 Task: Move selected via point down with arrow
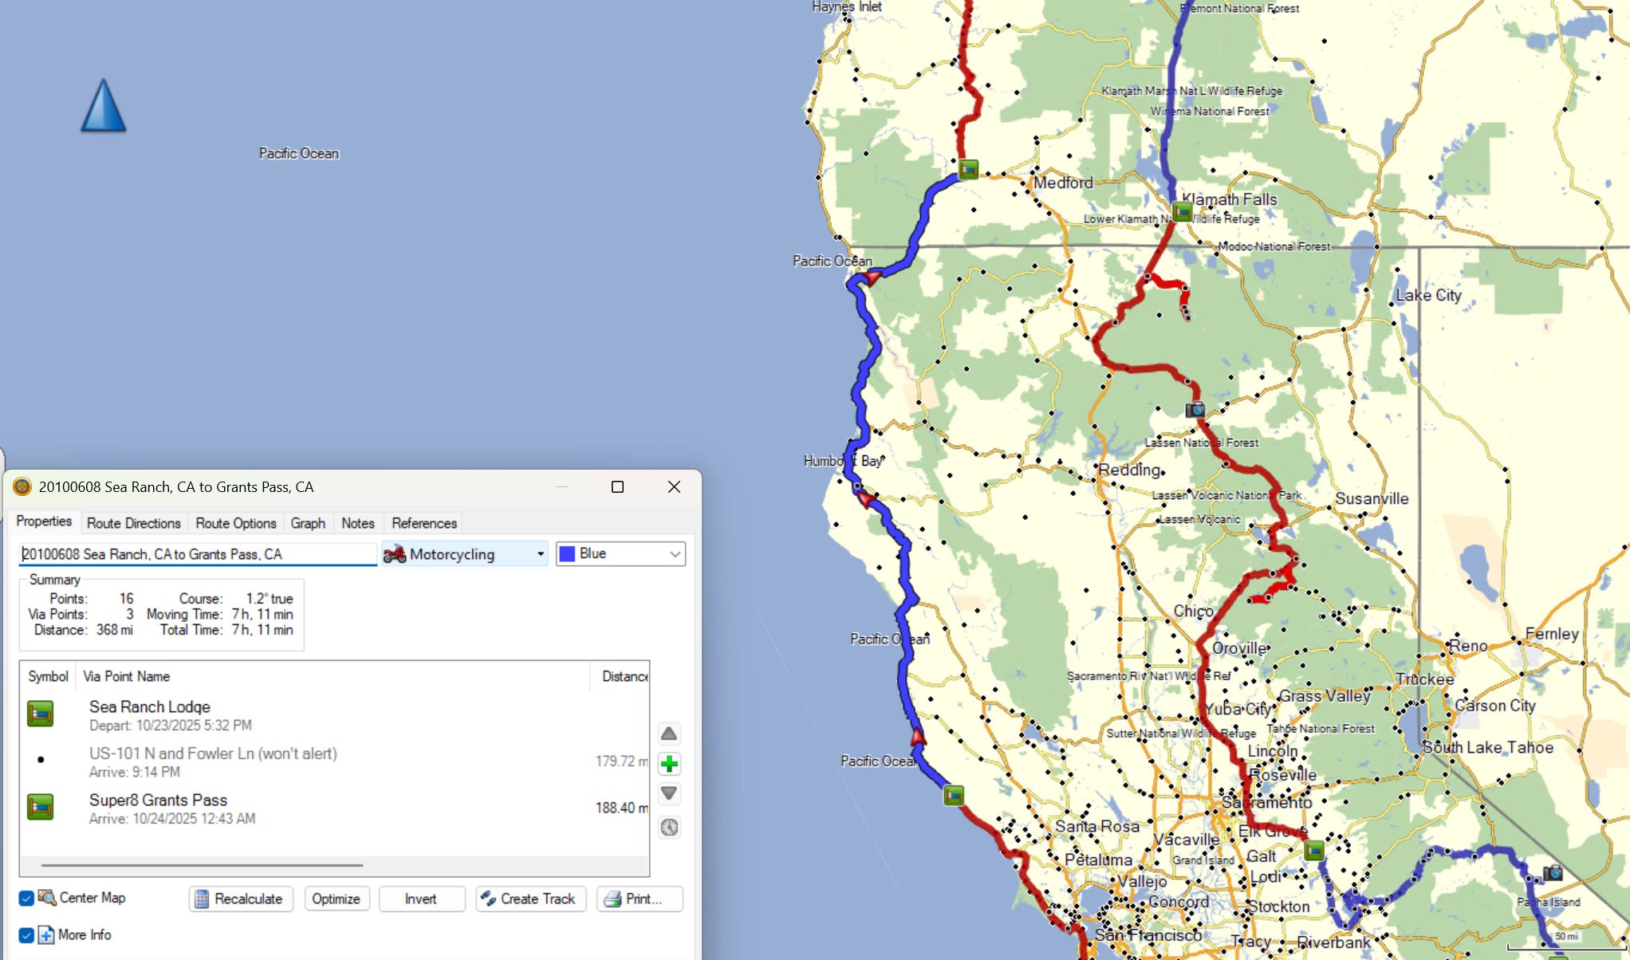pyautogui.click(x=669, y=793)
